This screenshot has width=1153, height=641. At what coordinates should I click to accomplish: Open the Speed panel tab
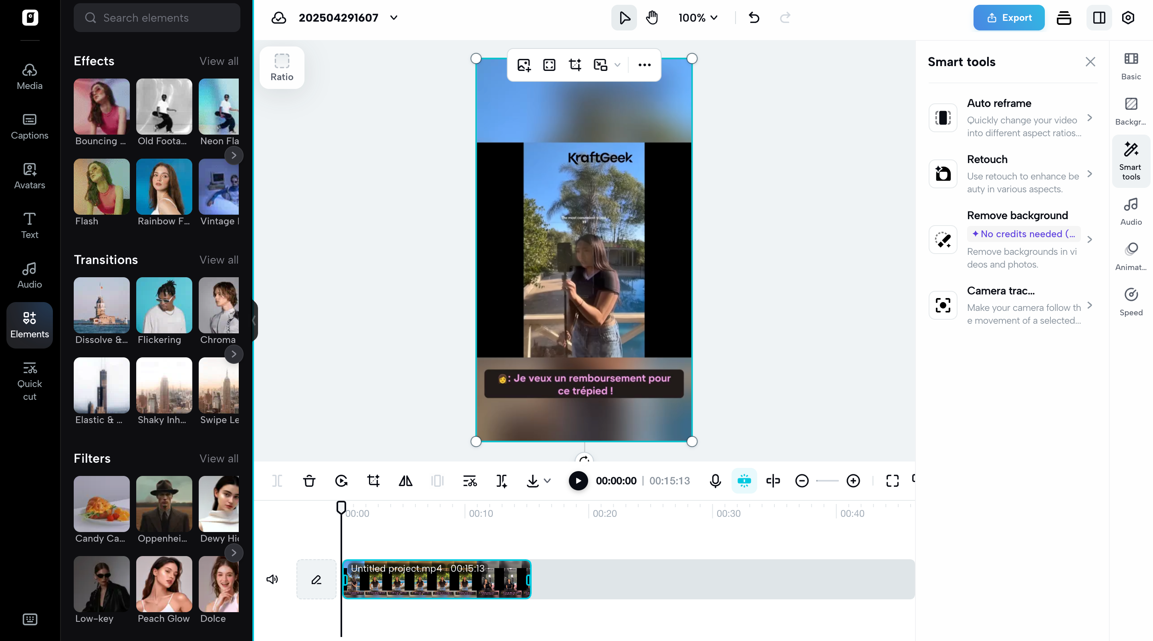(1131, 301)
